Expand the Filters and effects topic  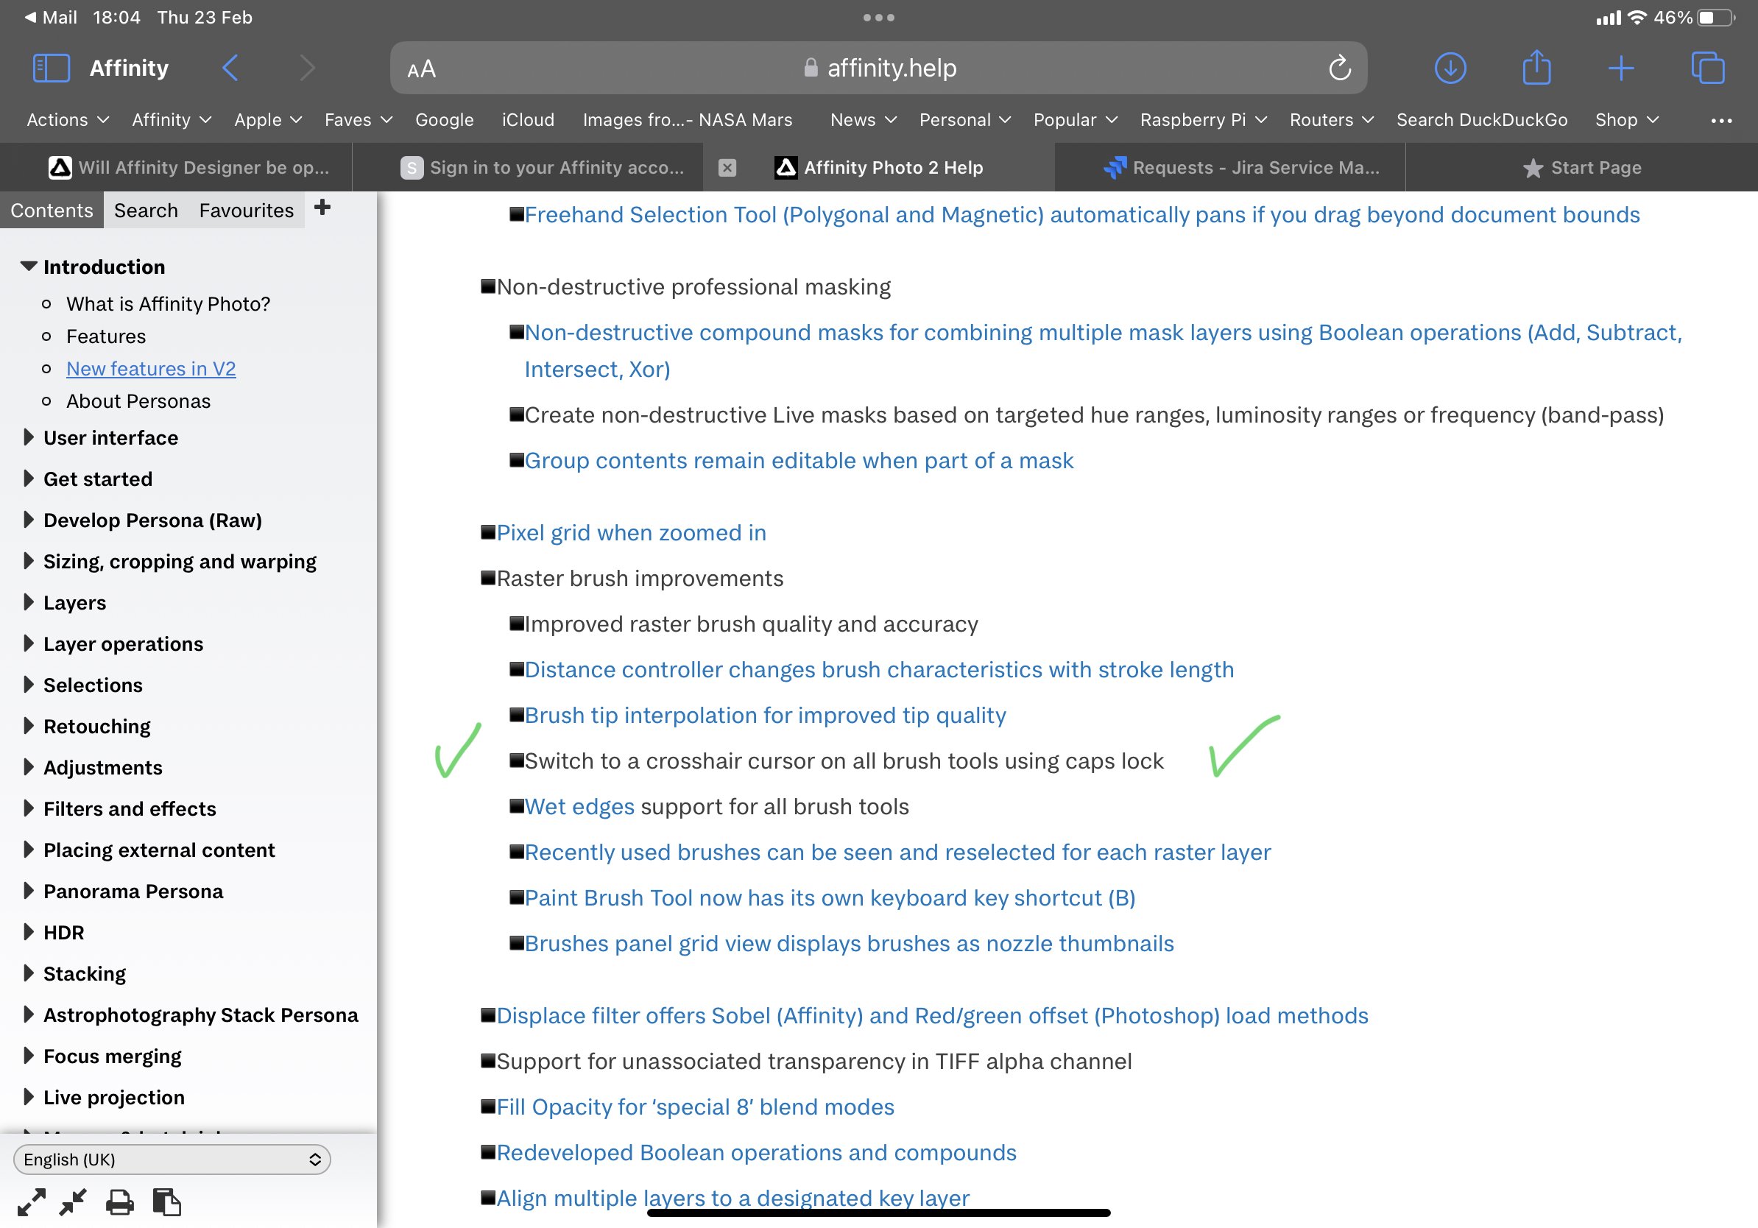tap(28, 808)
